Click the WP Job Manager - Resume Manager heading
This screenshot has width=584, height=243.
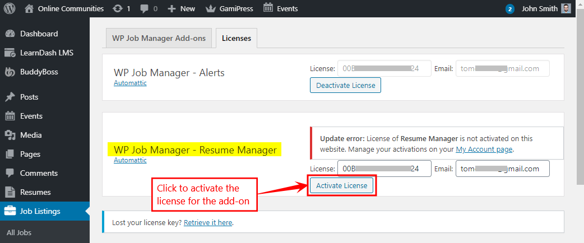195,150
